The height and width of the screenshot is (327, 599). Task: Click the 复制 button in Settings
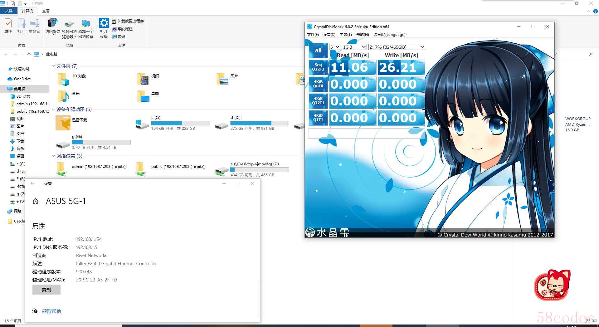tap(46, 290)
